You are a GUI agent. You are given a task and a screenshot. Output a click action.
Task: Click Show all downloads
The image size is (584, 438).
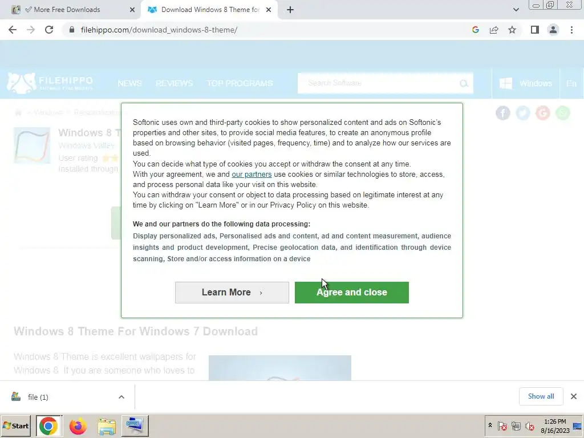pos(541,396)
